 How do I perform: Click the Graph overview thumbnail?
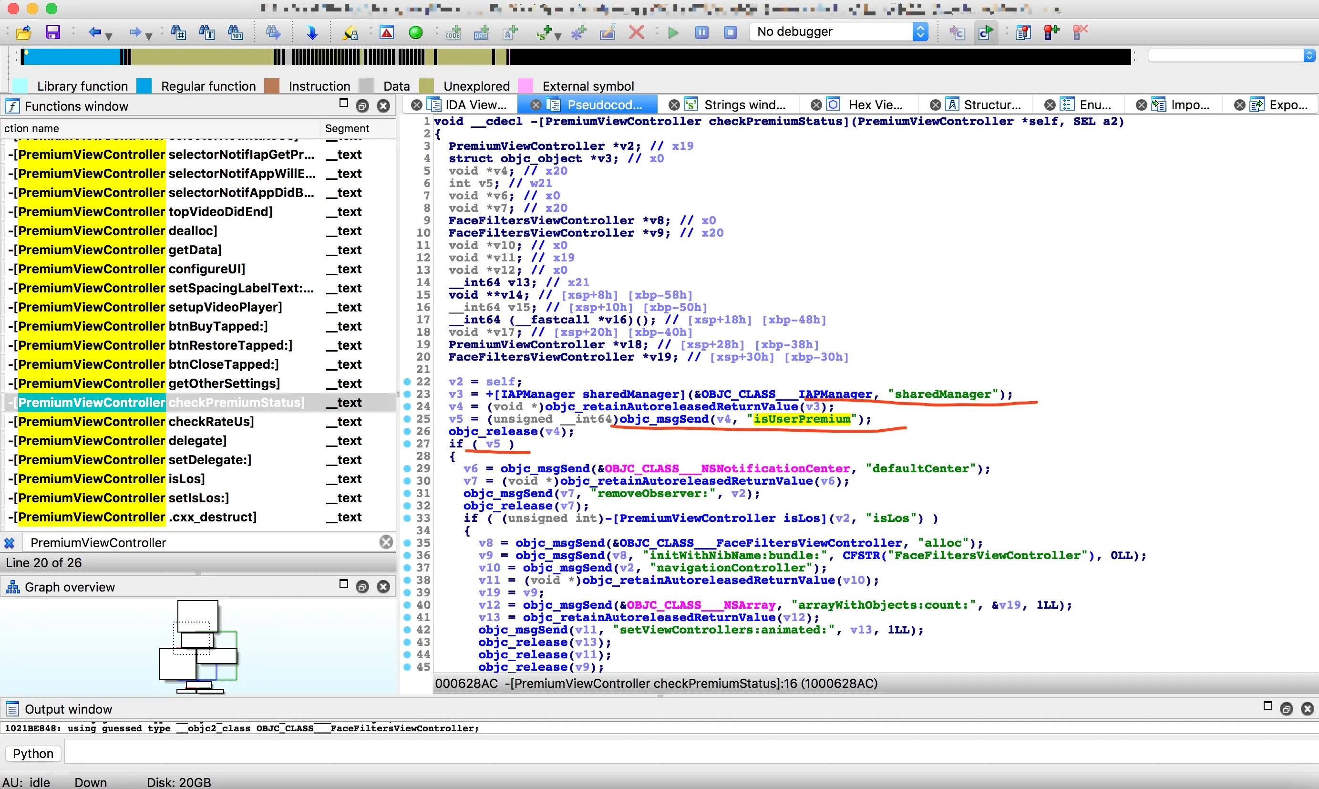click(x=198, y=646)
